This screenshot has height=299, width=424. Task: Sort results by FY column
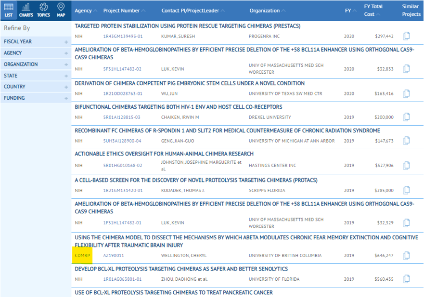pos(350,11)
